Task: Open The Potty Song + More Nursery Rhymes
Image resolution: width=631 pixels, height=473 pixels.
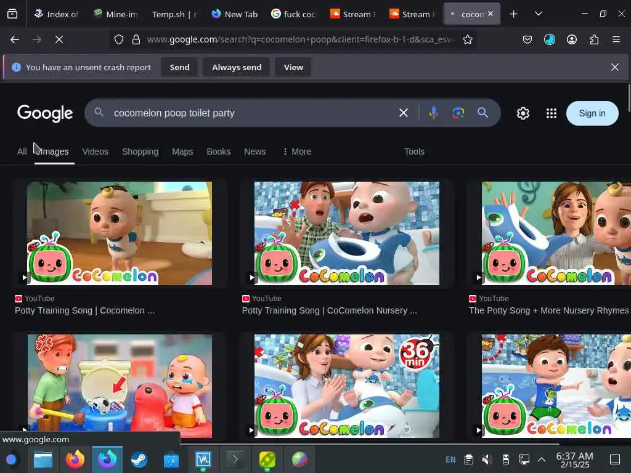Action: tap(549, 310)
